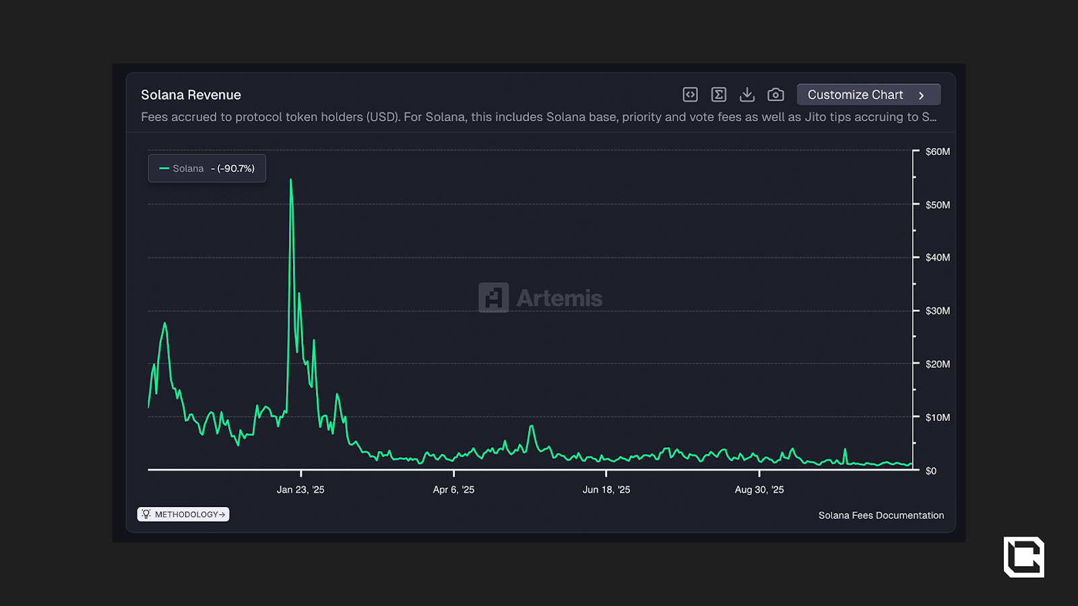Click the $60M y-axis label
1078x606 pixels.
937,151
